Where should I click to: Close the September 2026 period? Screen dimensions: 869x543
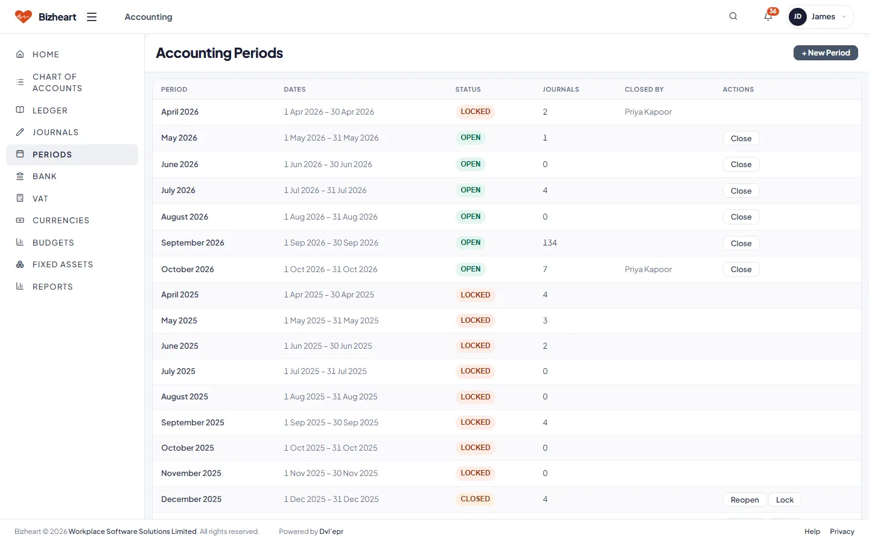click(x=741, y=243)
